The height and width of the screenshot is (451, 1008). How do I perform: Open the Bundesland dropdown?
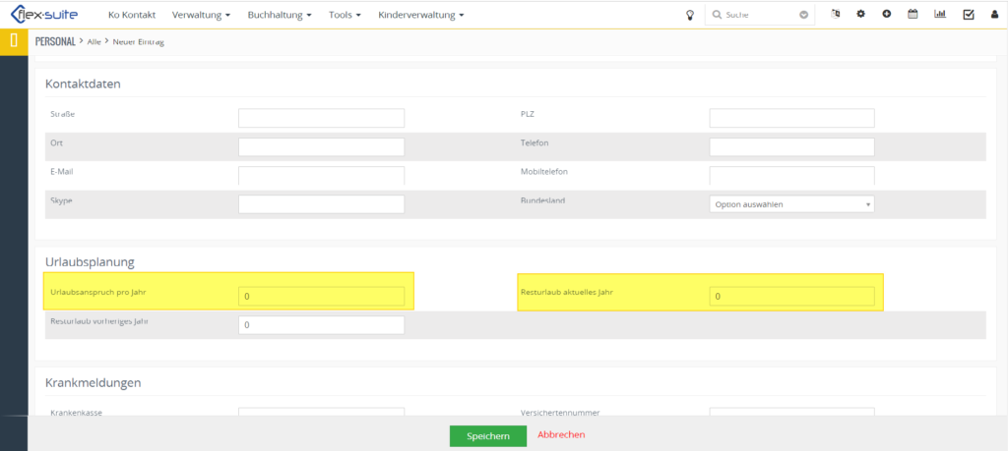click(x=791, y=204)
